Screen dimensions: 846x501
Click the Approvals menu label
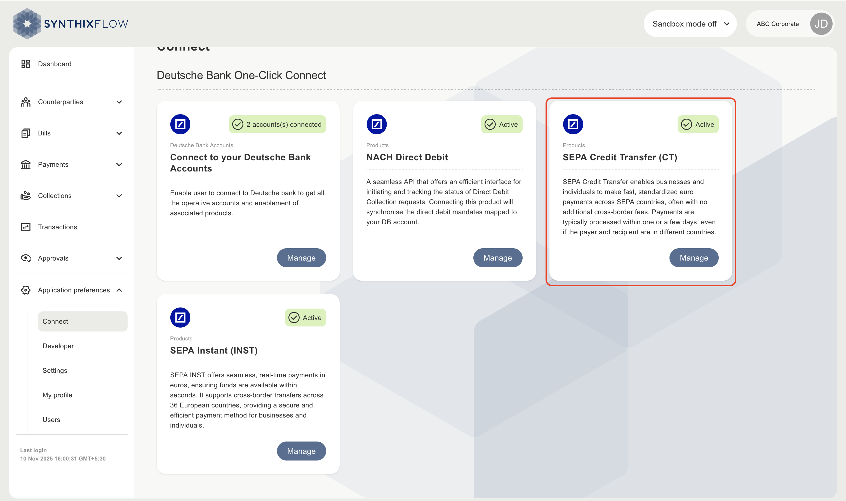point(53,258)
